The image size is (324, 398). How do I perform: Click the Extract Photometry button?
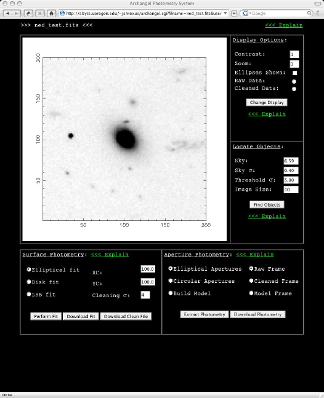[205, 314]
